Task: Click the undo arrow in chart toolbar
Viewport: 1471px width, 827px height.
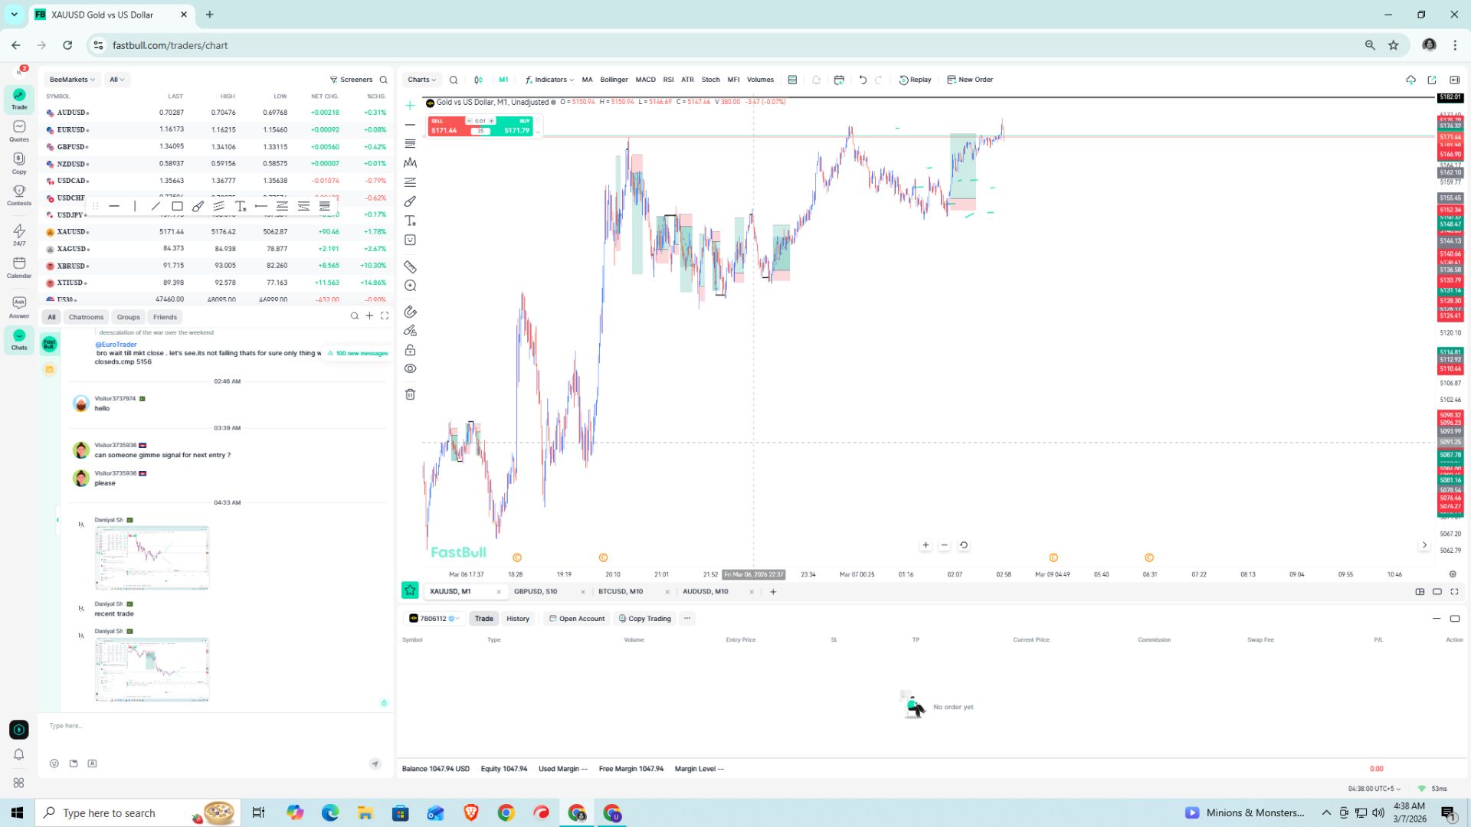Action: (863, 80)
